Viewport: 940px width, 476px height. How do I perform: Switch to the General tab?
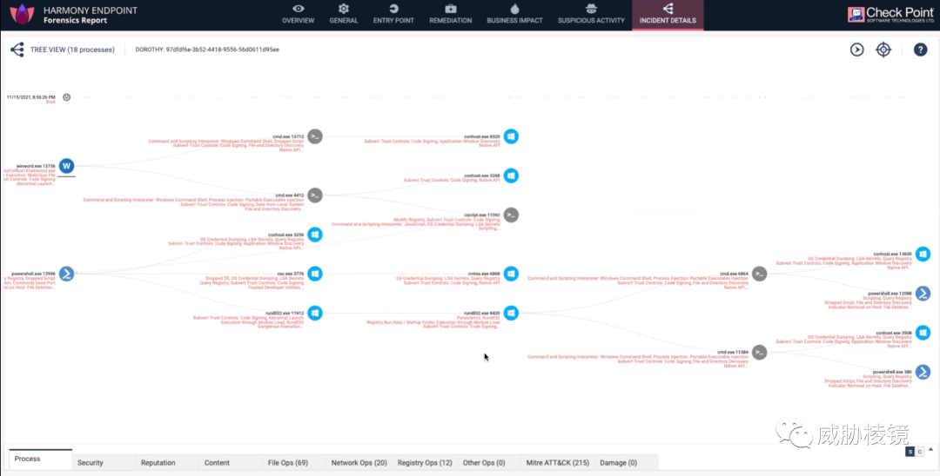pyautogui.click(x=344, y=15)
